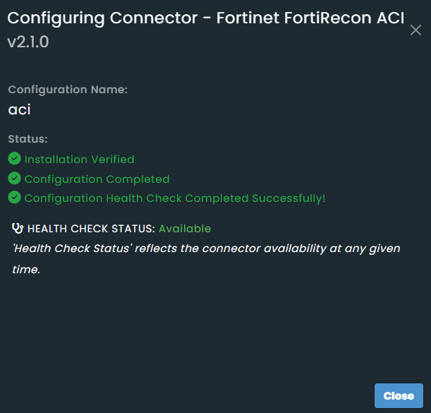Click the quoted 'Health Check Status' italic phrase
This screenshot has width=431, height=413.
tap(61, 249)
